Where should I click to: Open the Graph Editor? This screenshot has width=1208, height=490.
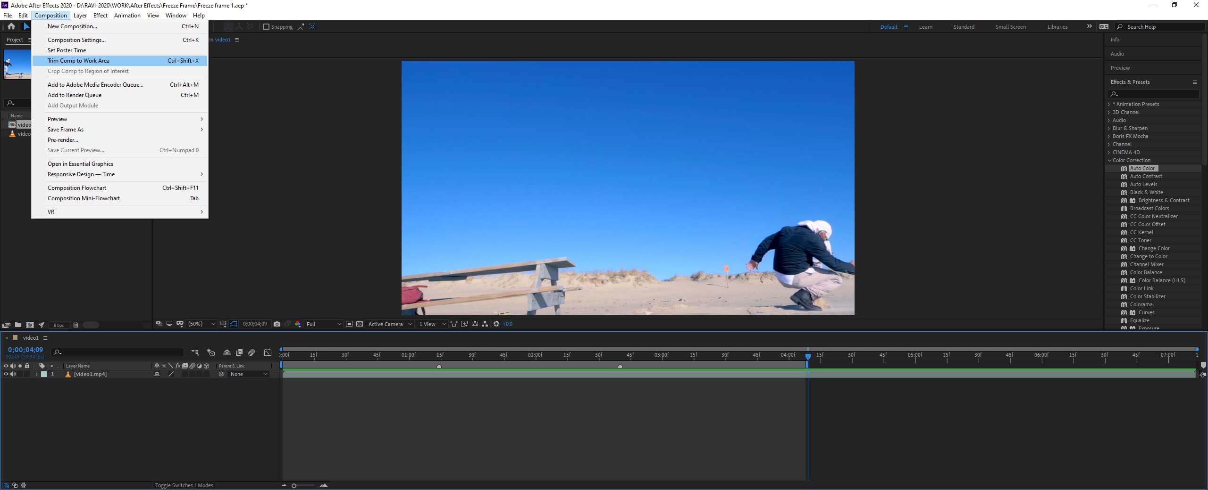(268, 352)
